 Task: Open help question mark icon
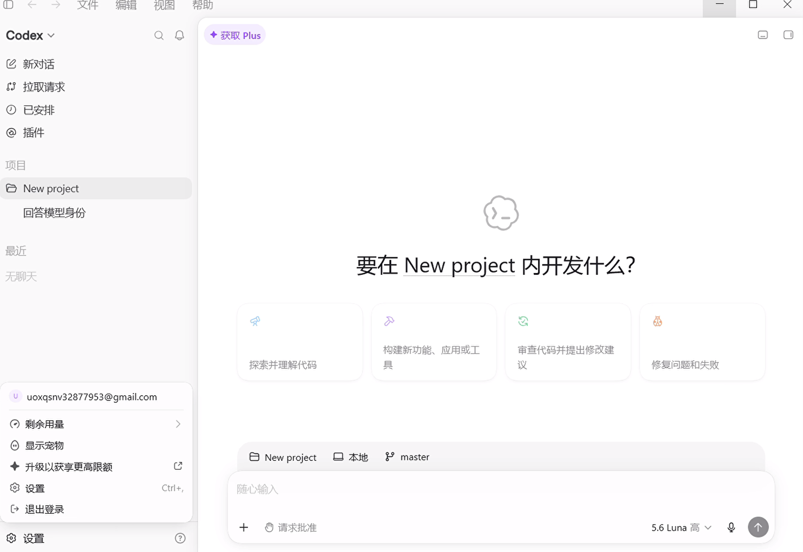click(x=180, y=538)
